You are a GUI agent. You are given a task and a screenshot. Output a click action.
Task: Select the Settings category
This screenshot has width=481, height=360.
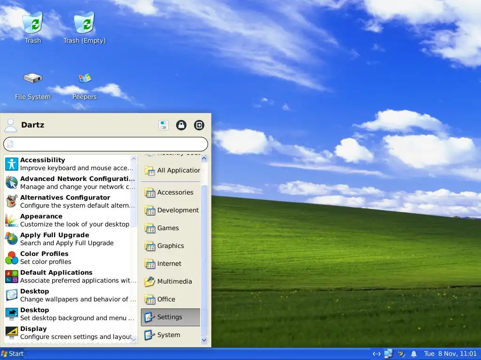pyautogui.click(x=171, y=317)
